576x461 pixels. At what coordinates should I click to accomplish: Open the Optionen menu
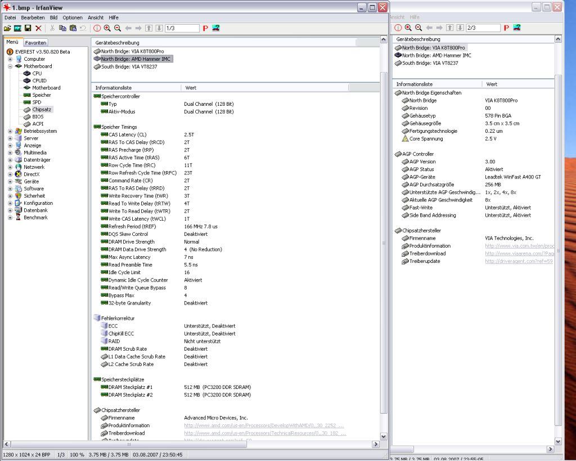click(x=73, y=17)
